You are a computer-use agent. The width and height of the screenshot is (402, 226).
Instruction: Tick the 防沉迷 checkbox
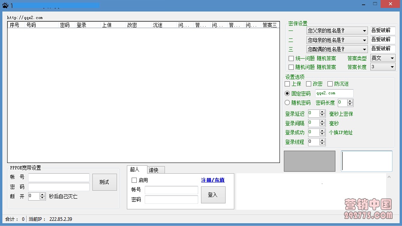click(330, 84)
